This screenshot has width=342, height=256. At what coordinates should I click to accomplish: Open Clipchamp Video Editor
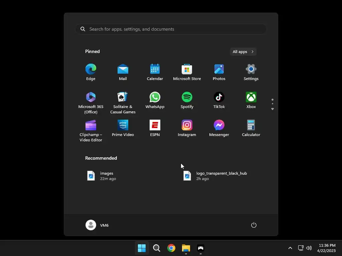[x=91, y=131]
